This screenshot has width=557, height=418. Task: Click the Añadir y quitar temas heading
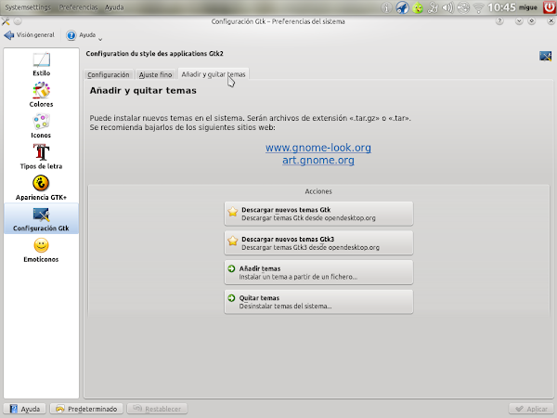coord(143,91)
